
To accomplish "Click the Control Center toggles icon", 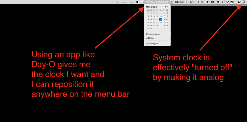I will (x=239, y=2).
